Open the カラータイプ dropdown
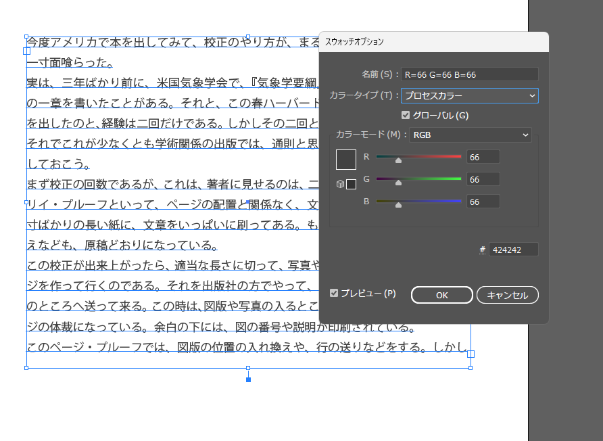Screen dimensions: 603x441 click(x=470, y=96)
